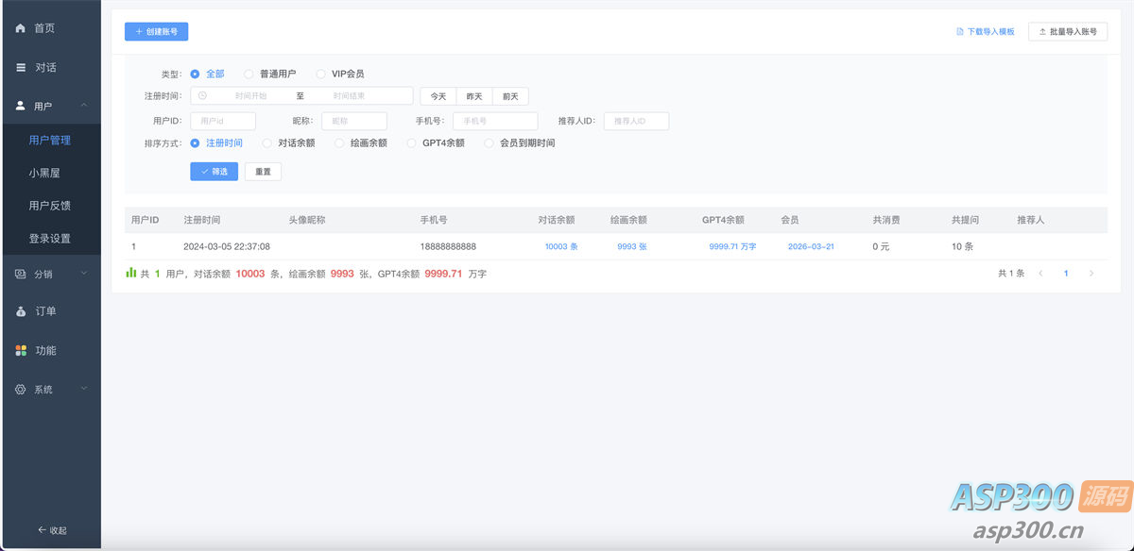The width and height of the screenshot is (1134, 551).
Task: Click the 用户ID input field
Action: [x=222, y=120]
